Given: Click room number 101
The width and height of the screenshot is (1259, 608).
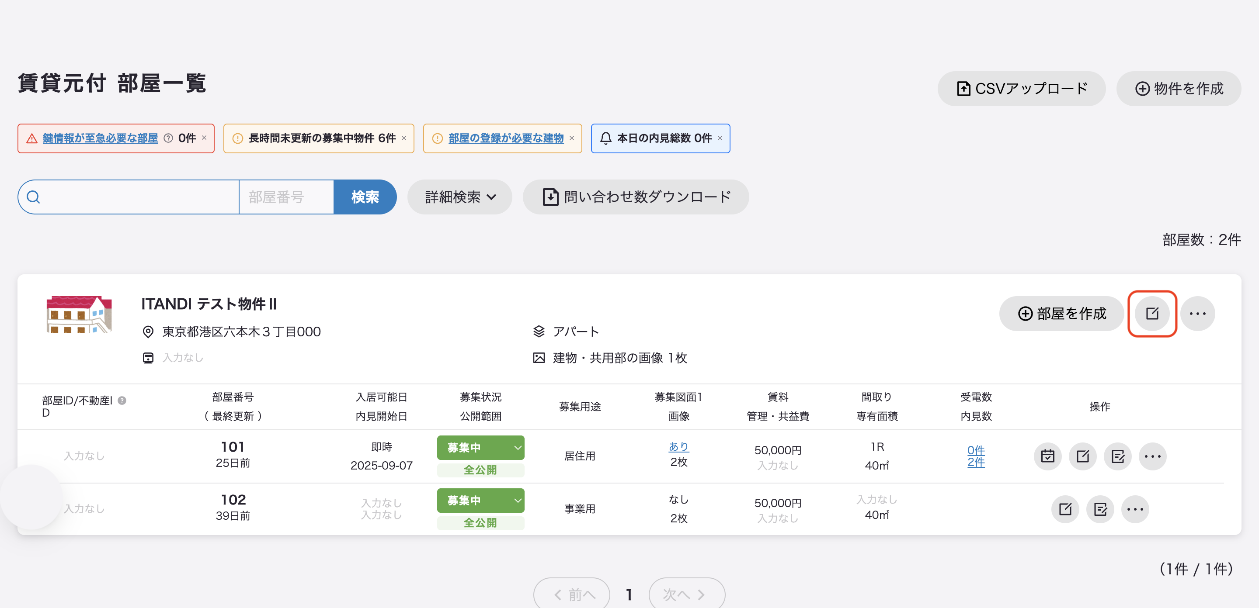Looking at the screenshot, I should [x=233, y=447].
